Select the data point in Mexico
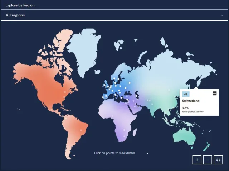 click(52, 110)
